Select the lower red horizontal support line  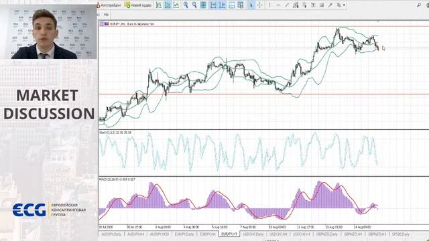click(263, 94)
